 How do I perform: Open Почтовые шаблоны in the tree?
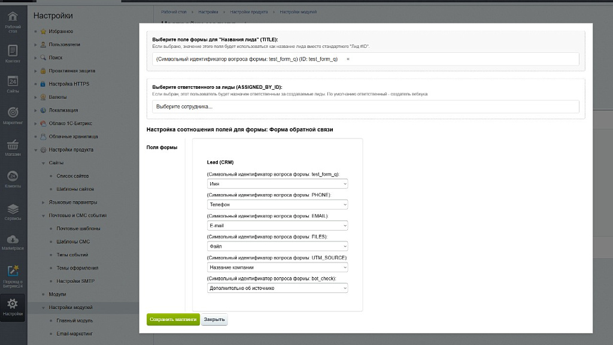pos(78,229)
